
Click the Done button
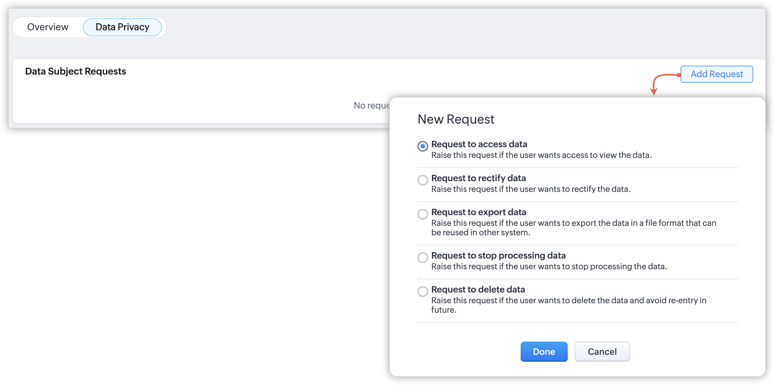click(x=544, y=352)
